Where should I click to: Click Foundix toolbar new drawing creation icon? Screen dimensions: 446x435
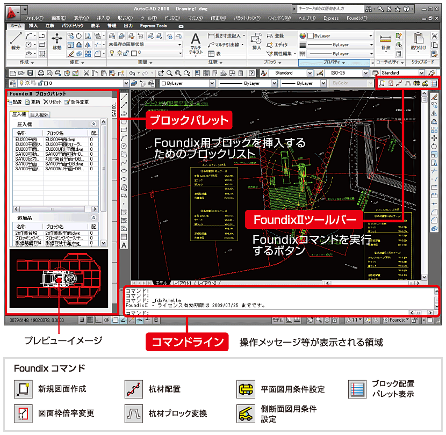click(382, 83)
